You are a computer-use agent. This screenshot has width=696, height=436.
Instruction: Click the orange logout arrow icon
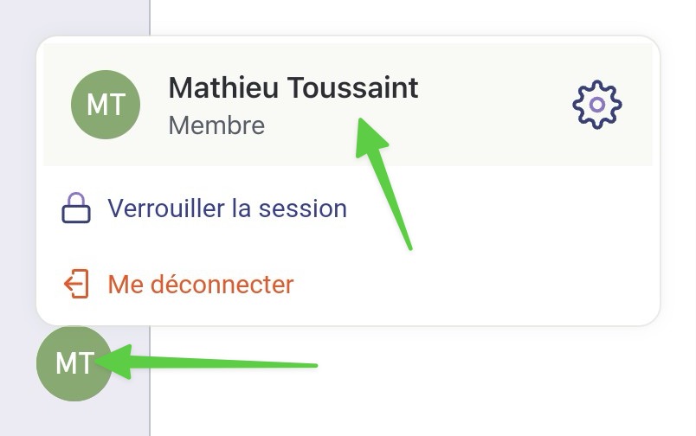tap(76, 284)
